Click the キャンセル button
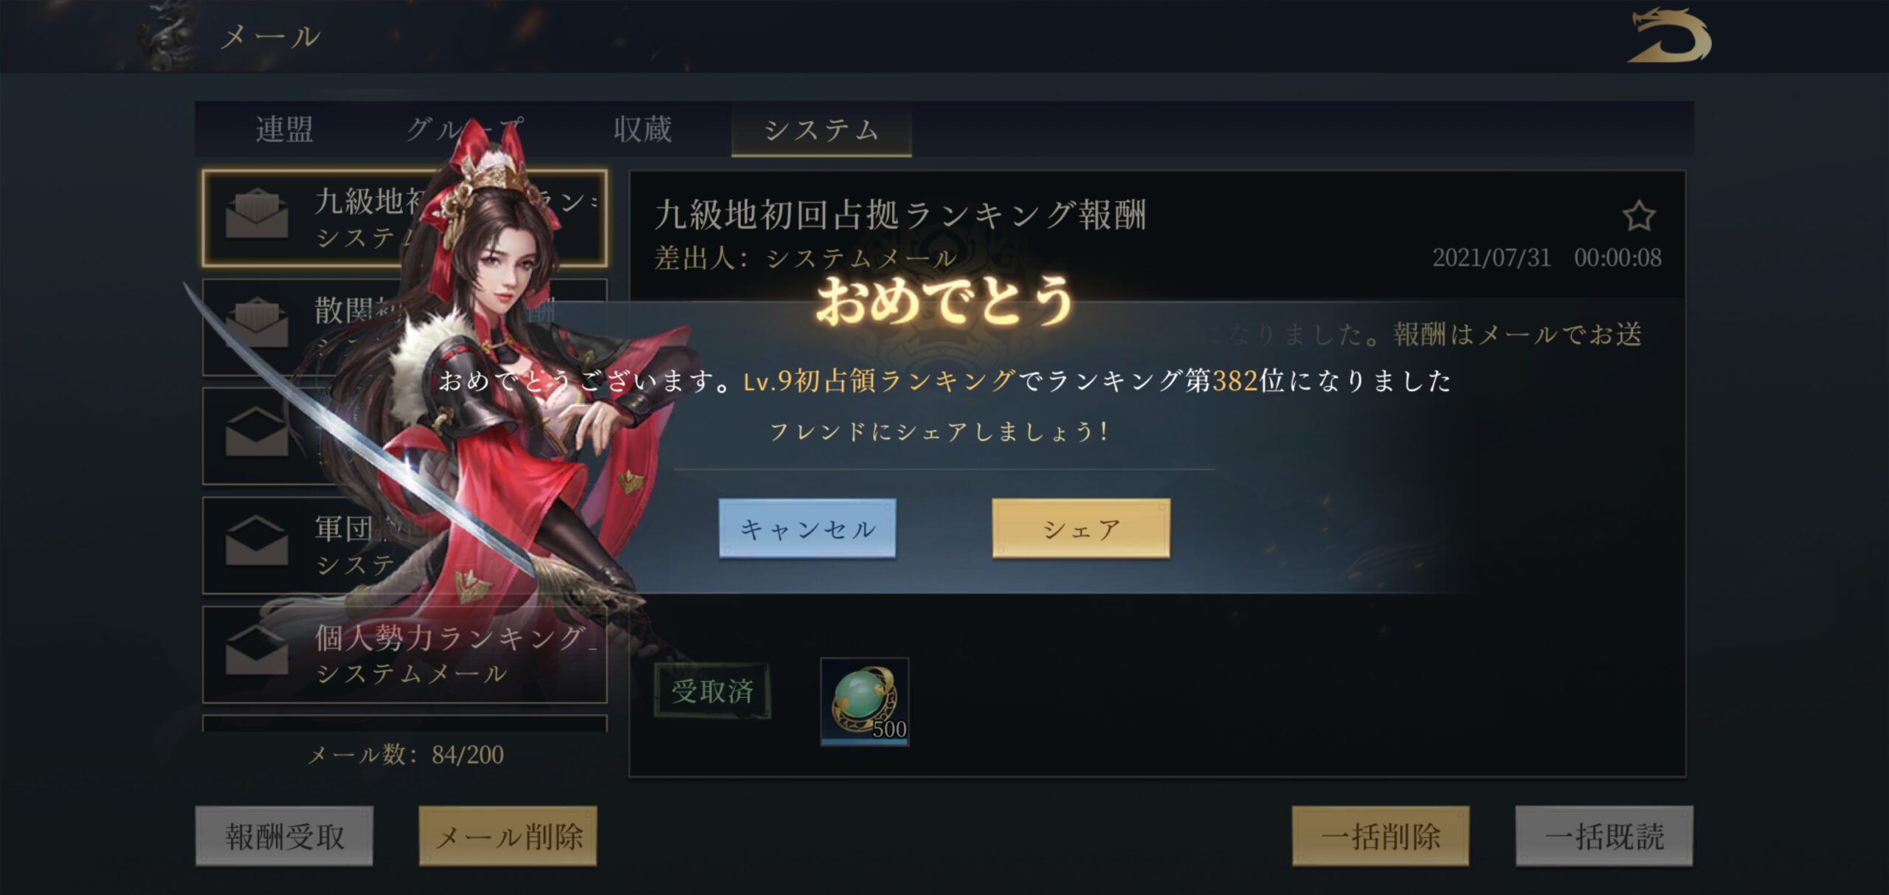 (807, 528)
